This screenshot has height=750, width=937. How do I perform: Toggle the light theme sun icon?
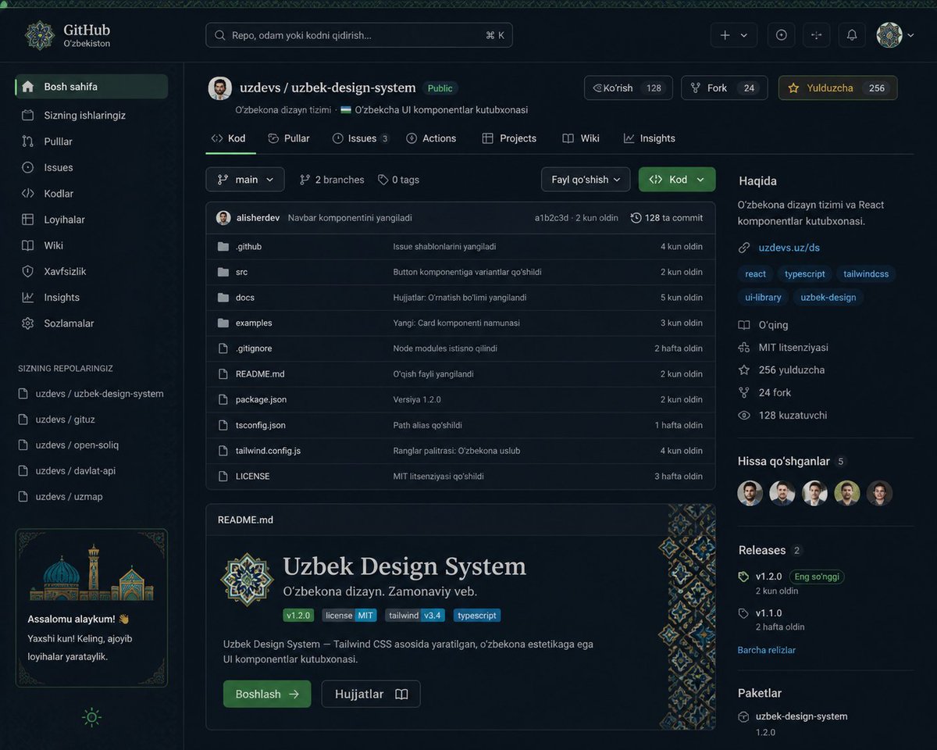pos(92,717)
